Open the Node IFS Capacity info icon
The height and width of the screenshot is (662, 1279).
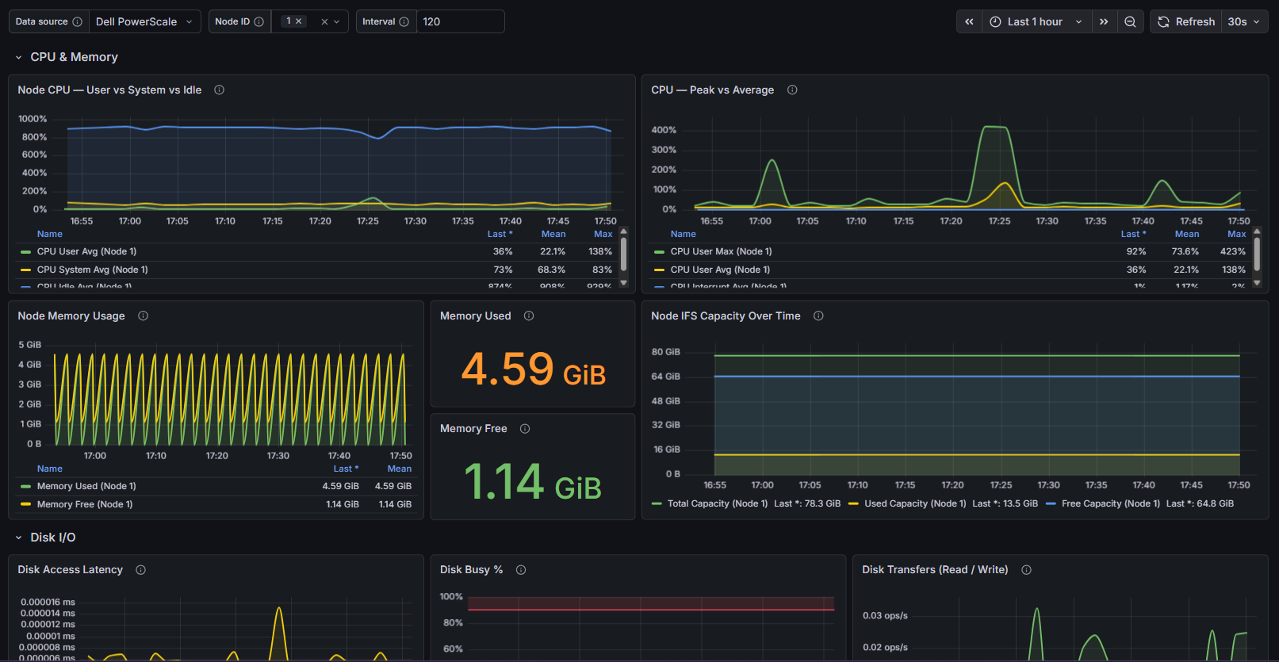tap(818, 316)
